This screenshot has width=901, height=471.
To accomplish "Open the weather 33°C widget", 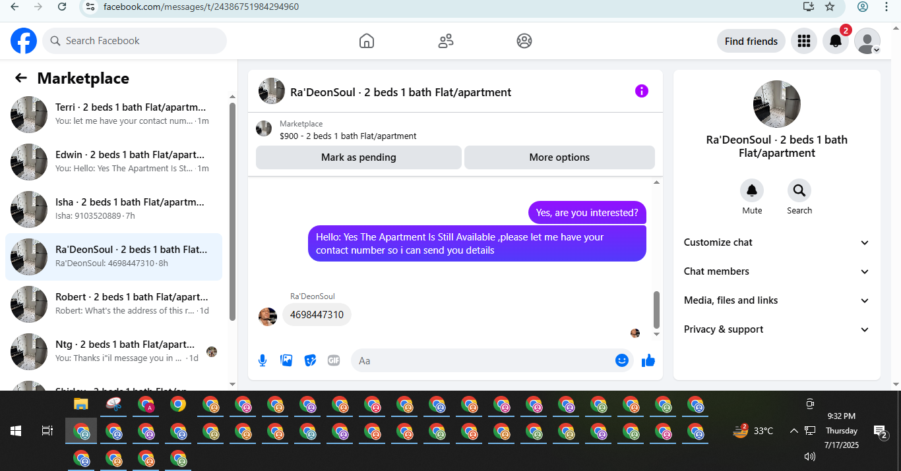I will click(x=753, y=431).
